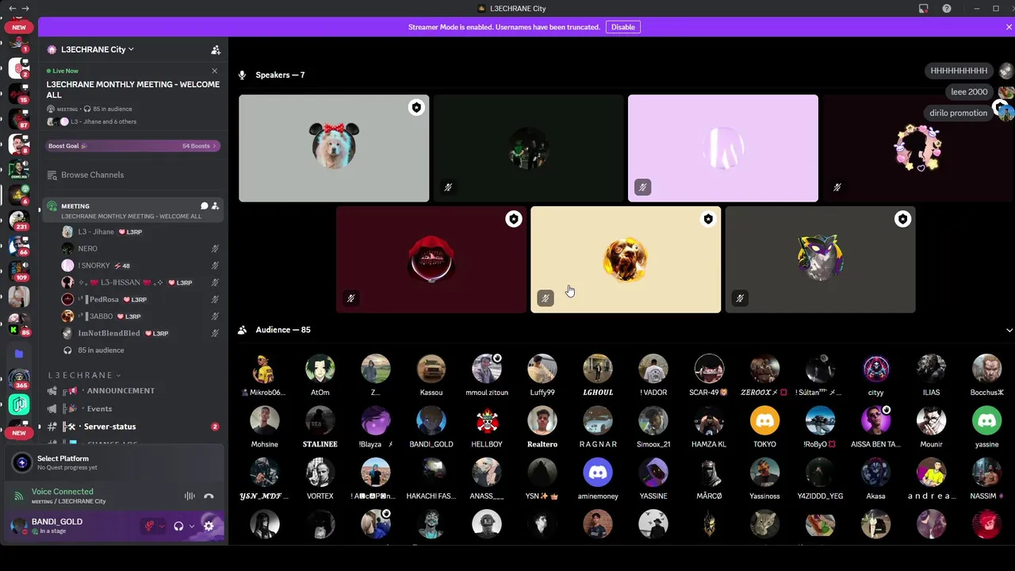Click the Voice Connected signal icon
Image resolution: width=1015 pixels, height=571 pixels.
(19, 496)
